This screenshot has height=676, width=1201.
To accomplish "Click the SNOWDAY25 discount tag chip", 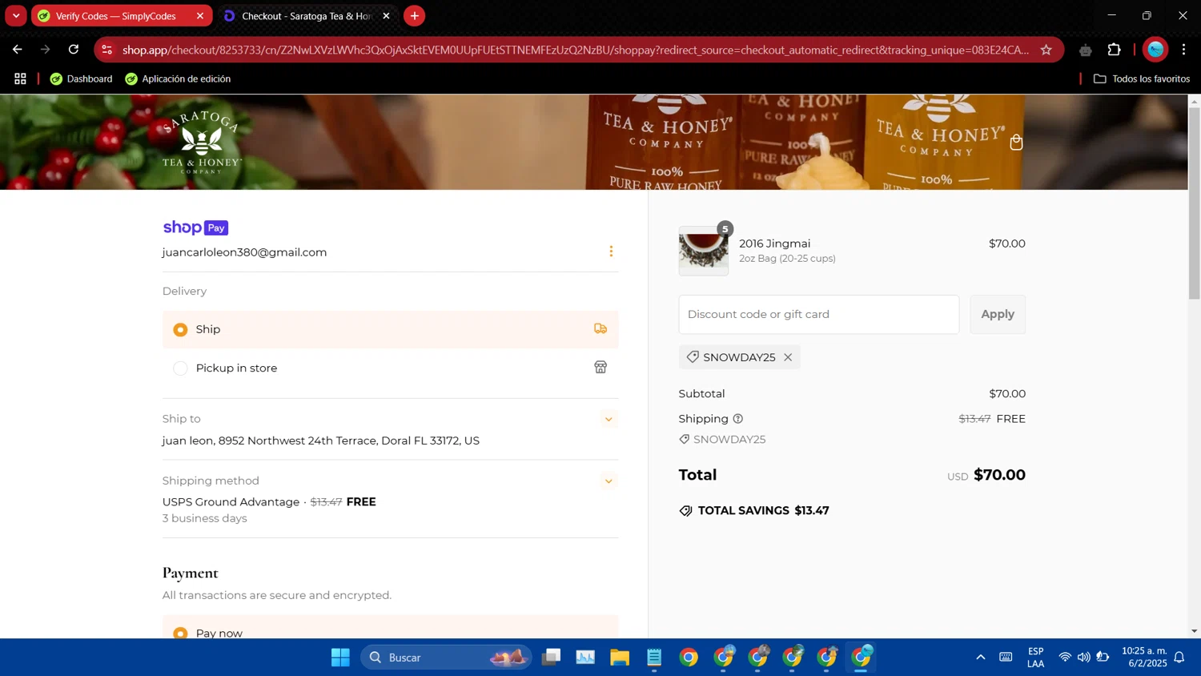I will click(x=739, y=357).
